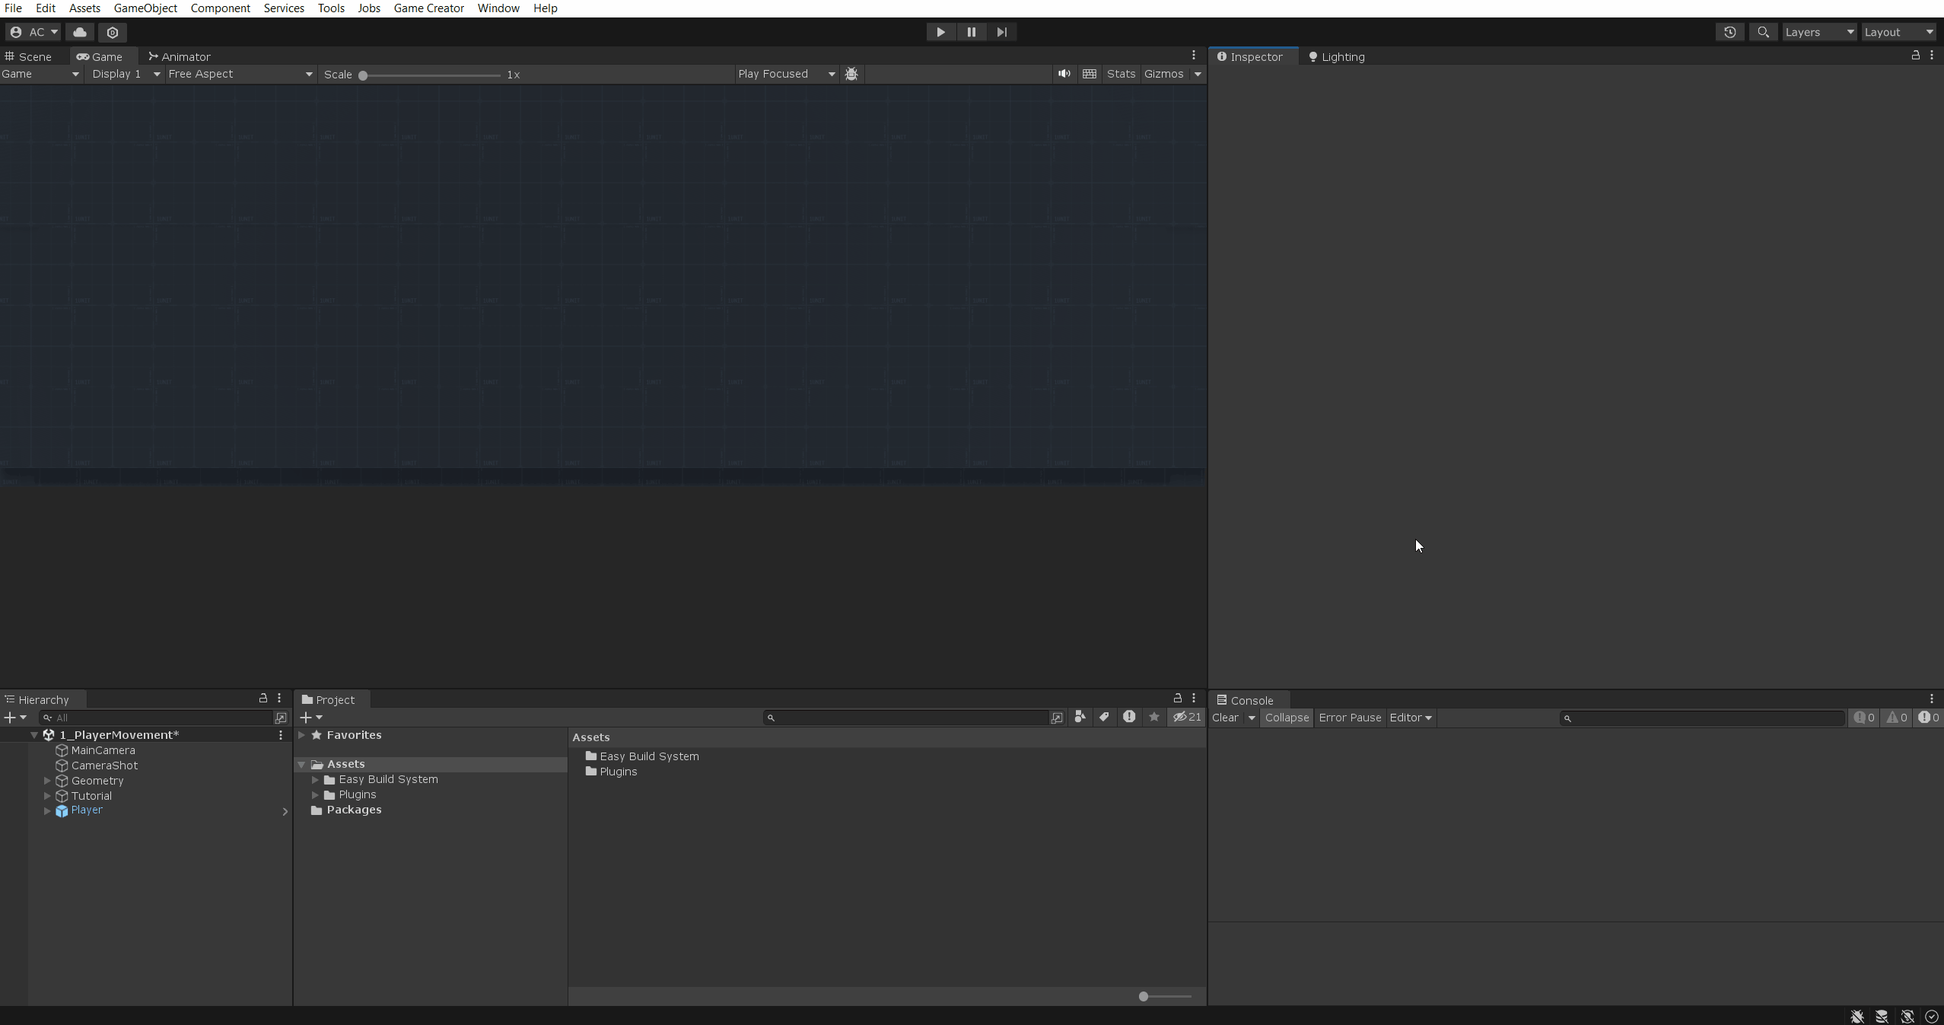The height and width of the screenshot is (1025, 1944).
Task: Switch to the Lighting tab
Action: tap(1336, 57)
